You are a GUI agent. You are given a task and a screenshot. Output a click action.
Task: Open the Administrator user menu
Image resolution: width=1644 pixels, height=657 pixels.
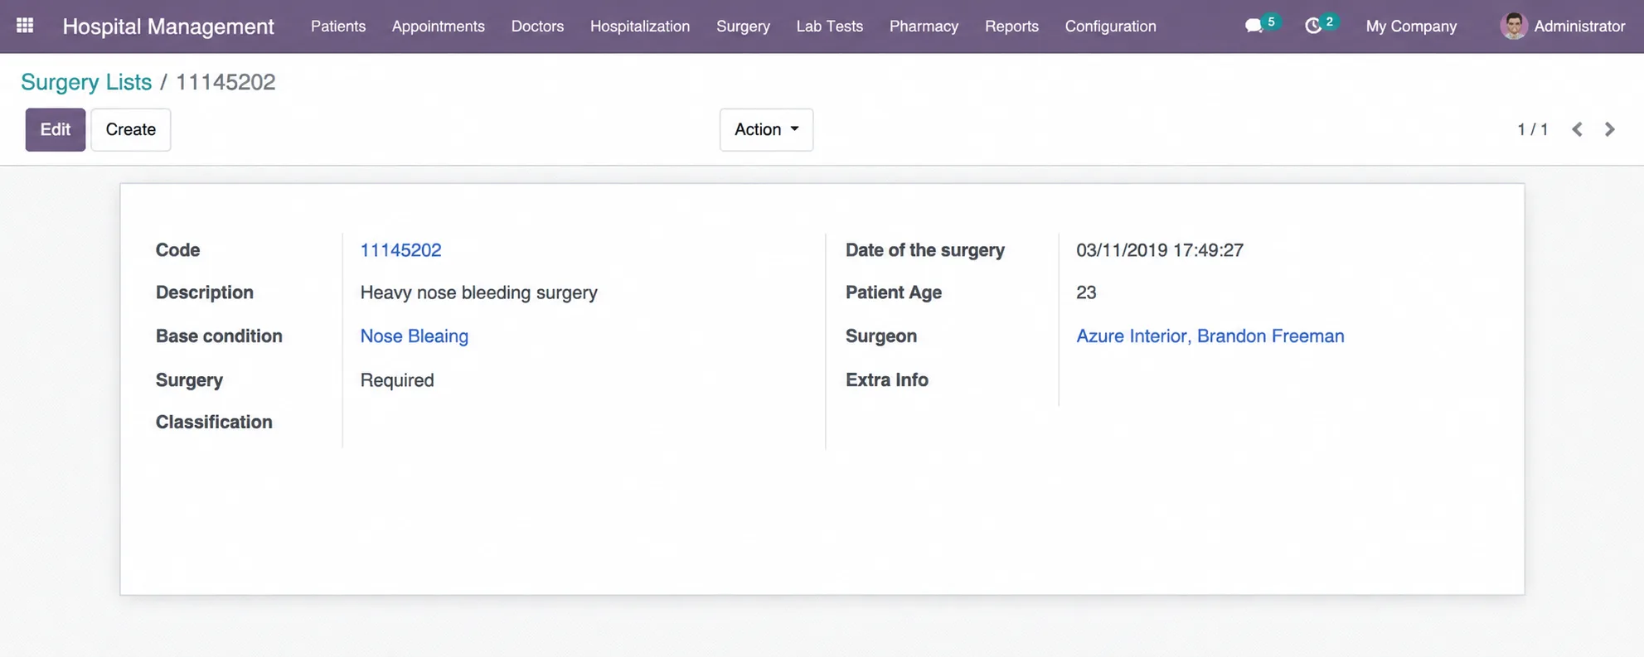(x=1562, y=27)
